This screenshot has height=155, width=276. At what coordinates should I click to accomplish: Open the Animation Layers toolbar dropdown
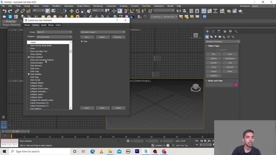pos(103,32)
